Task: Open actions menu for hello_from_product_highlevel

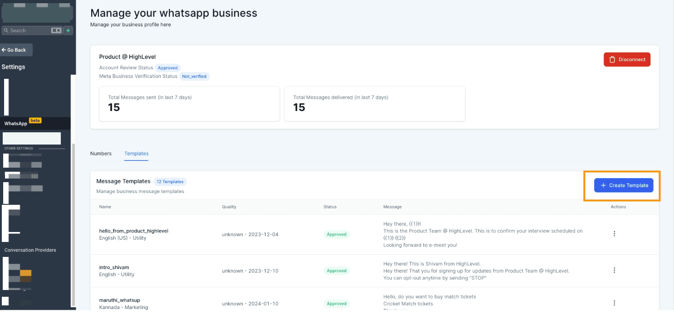Action: pyautogui.click(x=614, y=234)
